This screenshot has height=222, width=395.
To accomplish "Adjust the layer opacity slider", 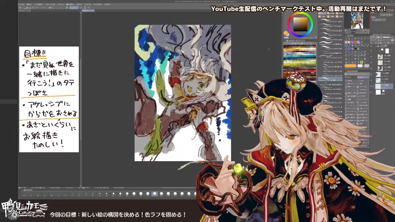I will point(386,37).
